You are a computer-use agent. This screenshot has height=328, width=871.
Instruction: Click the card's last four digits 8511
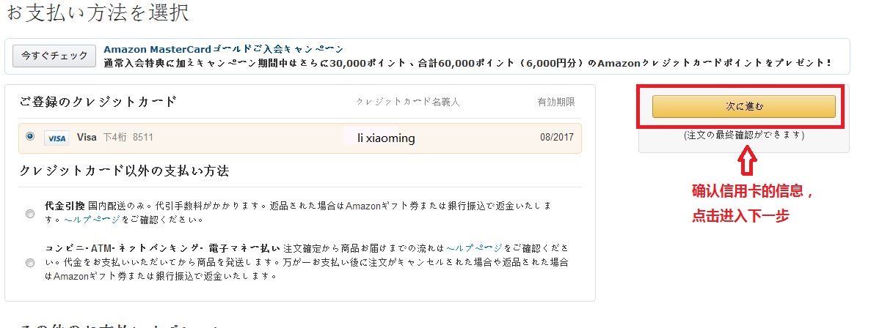(143, 138)
